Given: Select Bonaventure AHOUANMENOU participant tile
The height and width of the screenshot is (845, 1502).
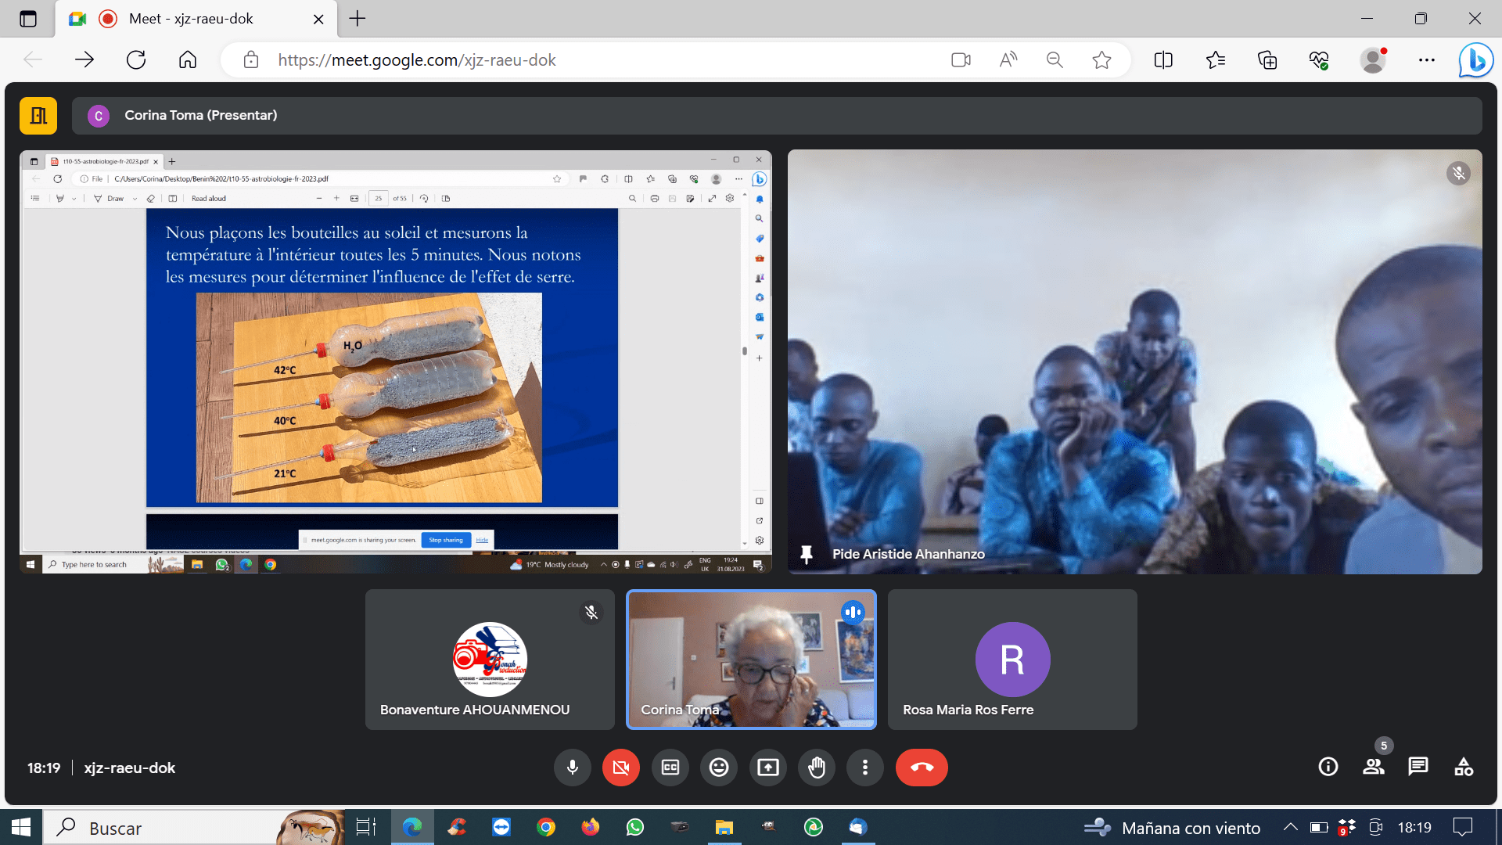Looking at the screenshot, I should 490,660.
